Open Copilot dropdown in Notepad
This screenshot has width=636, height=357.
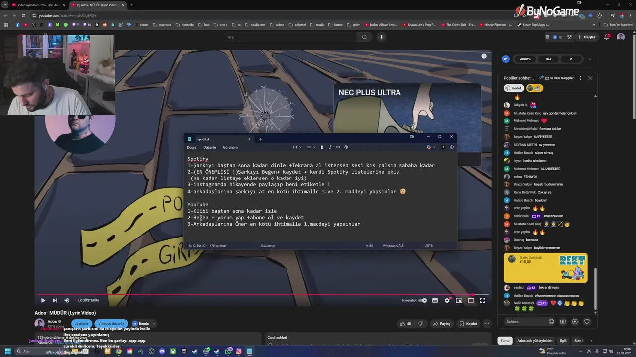(x=431, y=147)
